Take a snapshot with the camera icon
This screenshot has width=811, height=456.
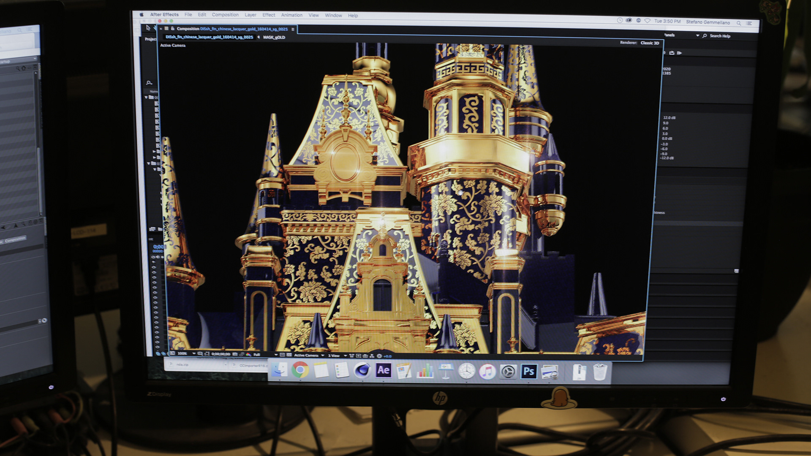[x=235, y=354]
